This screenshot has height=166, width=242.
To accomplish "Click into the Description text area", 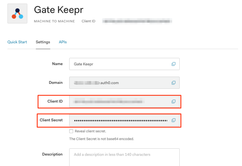I will [x=124, y=157].
